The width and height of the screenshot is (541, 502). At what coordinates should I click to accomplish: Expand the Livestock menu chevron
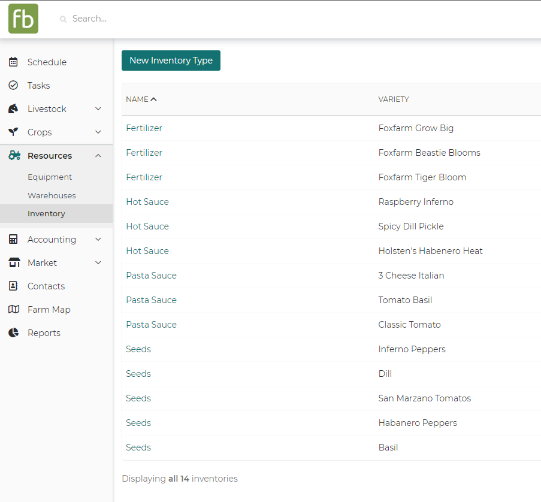(98, 108)
